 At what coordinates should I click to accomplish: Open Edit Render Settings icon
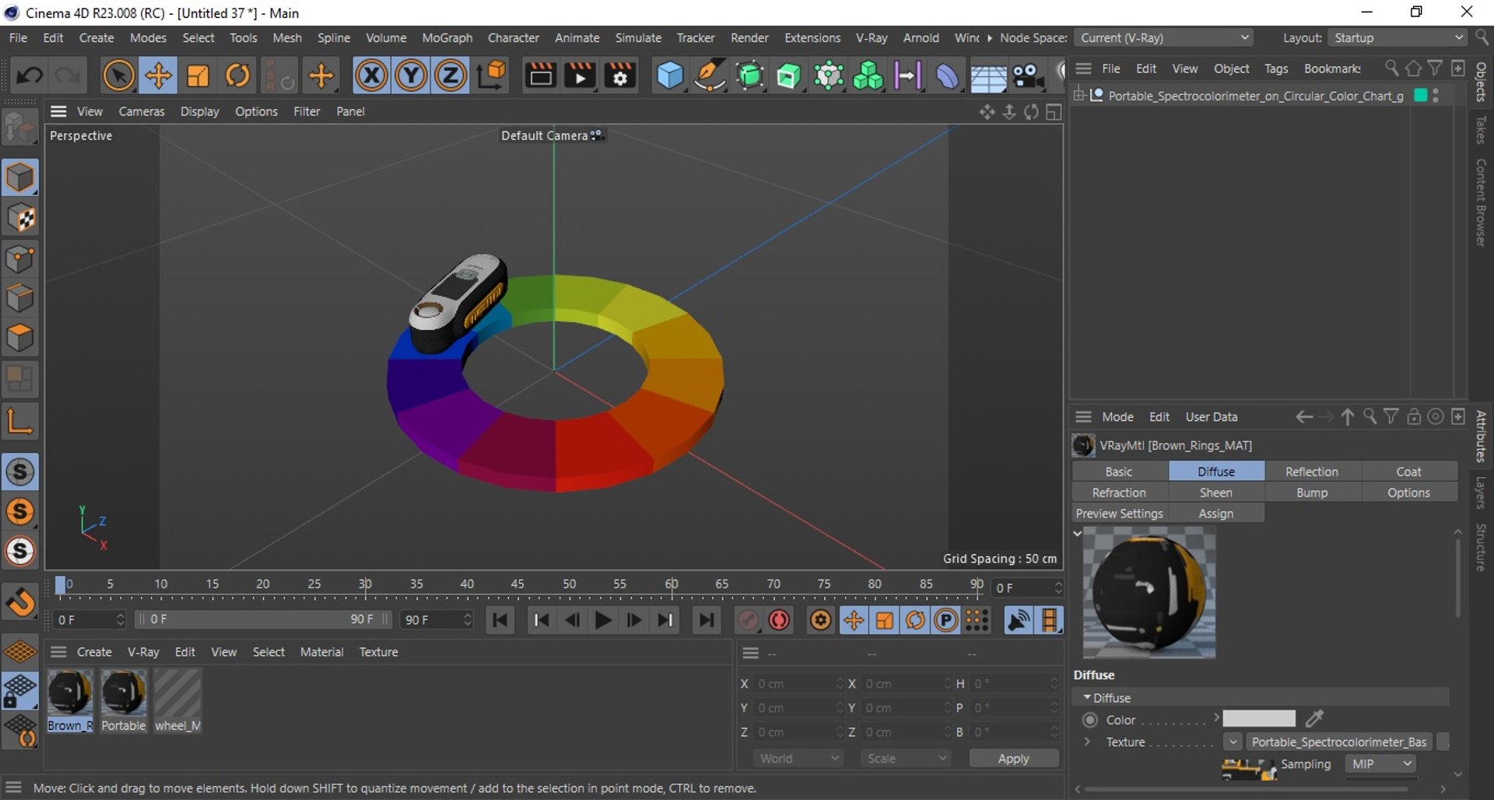(620, 75)
